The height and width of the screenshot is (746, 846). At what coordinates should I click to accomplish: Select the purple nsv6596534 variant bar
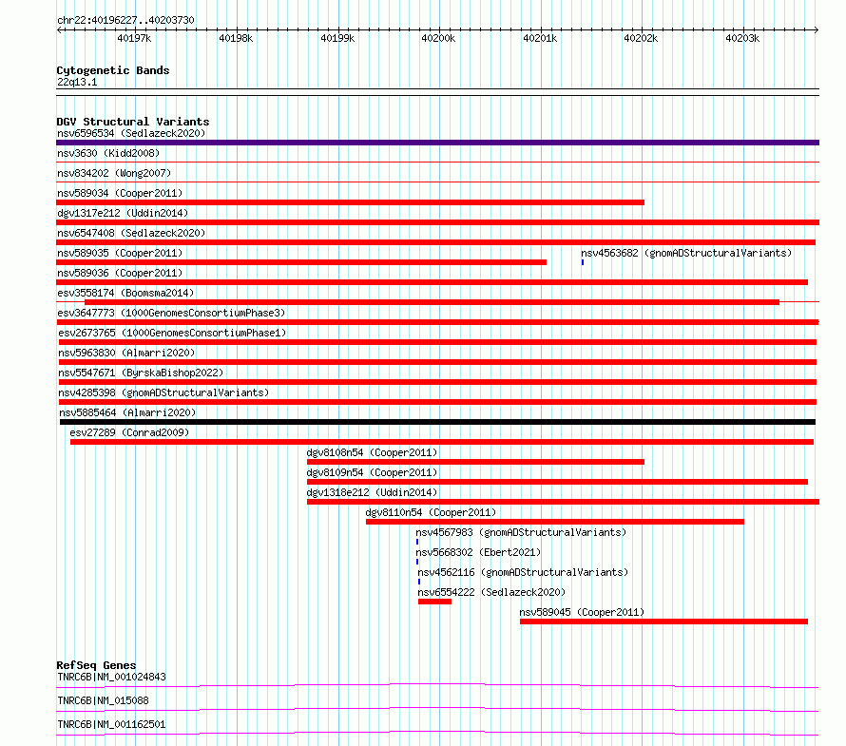coord(437,143)
